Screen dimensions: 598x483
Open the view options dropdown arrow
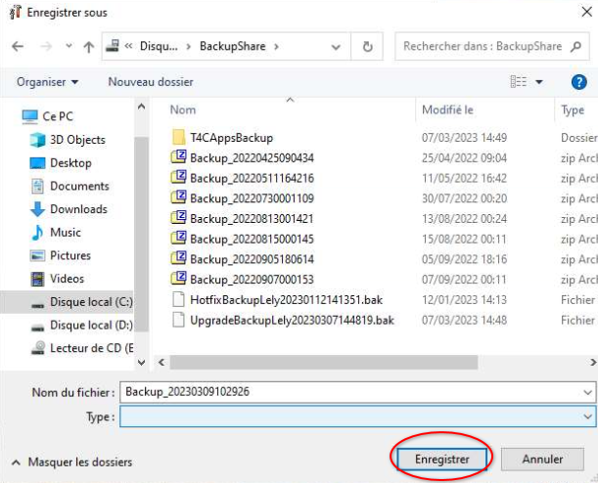click(x=542, y=82)
